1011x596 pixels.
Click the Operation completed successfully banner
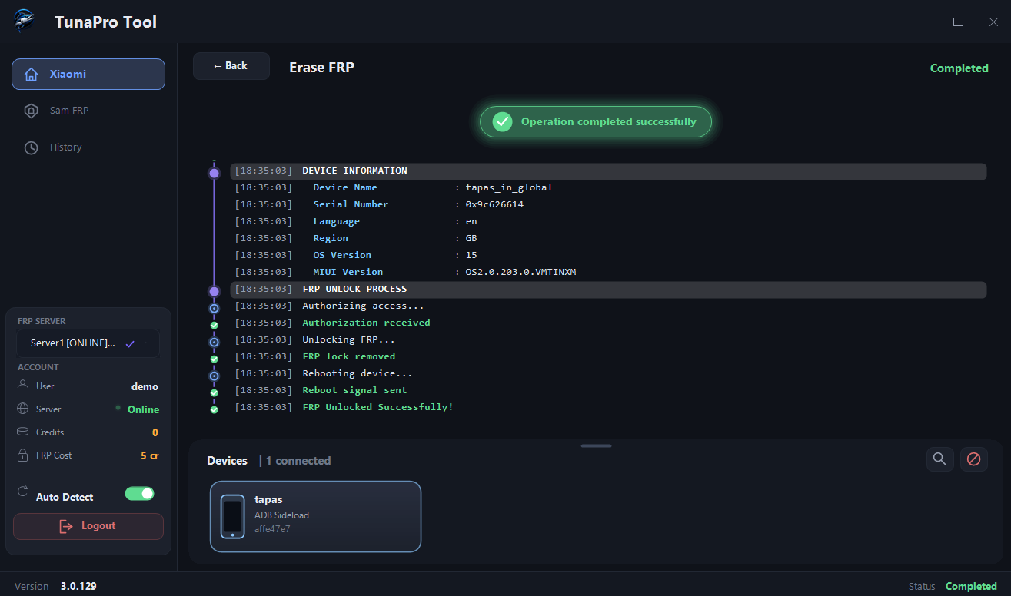coord(596,121)
